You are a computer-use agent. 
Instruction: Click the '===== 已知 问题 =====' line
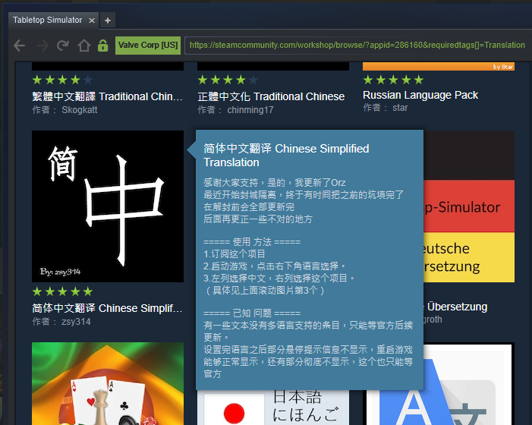(252, 313)
